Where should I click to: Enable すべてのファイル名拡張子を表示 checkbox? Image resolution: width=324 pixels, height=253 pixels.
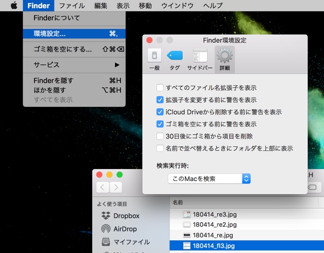[x=160, y=88]
